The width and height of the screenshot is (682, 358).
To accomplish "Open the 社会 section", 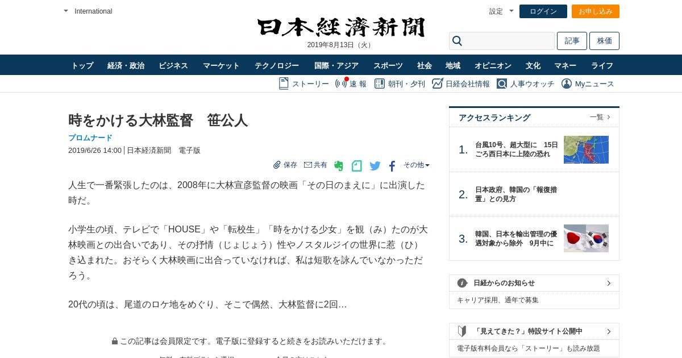I will 425,65.
